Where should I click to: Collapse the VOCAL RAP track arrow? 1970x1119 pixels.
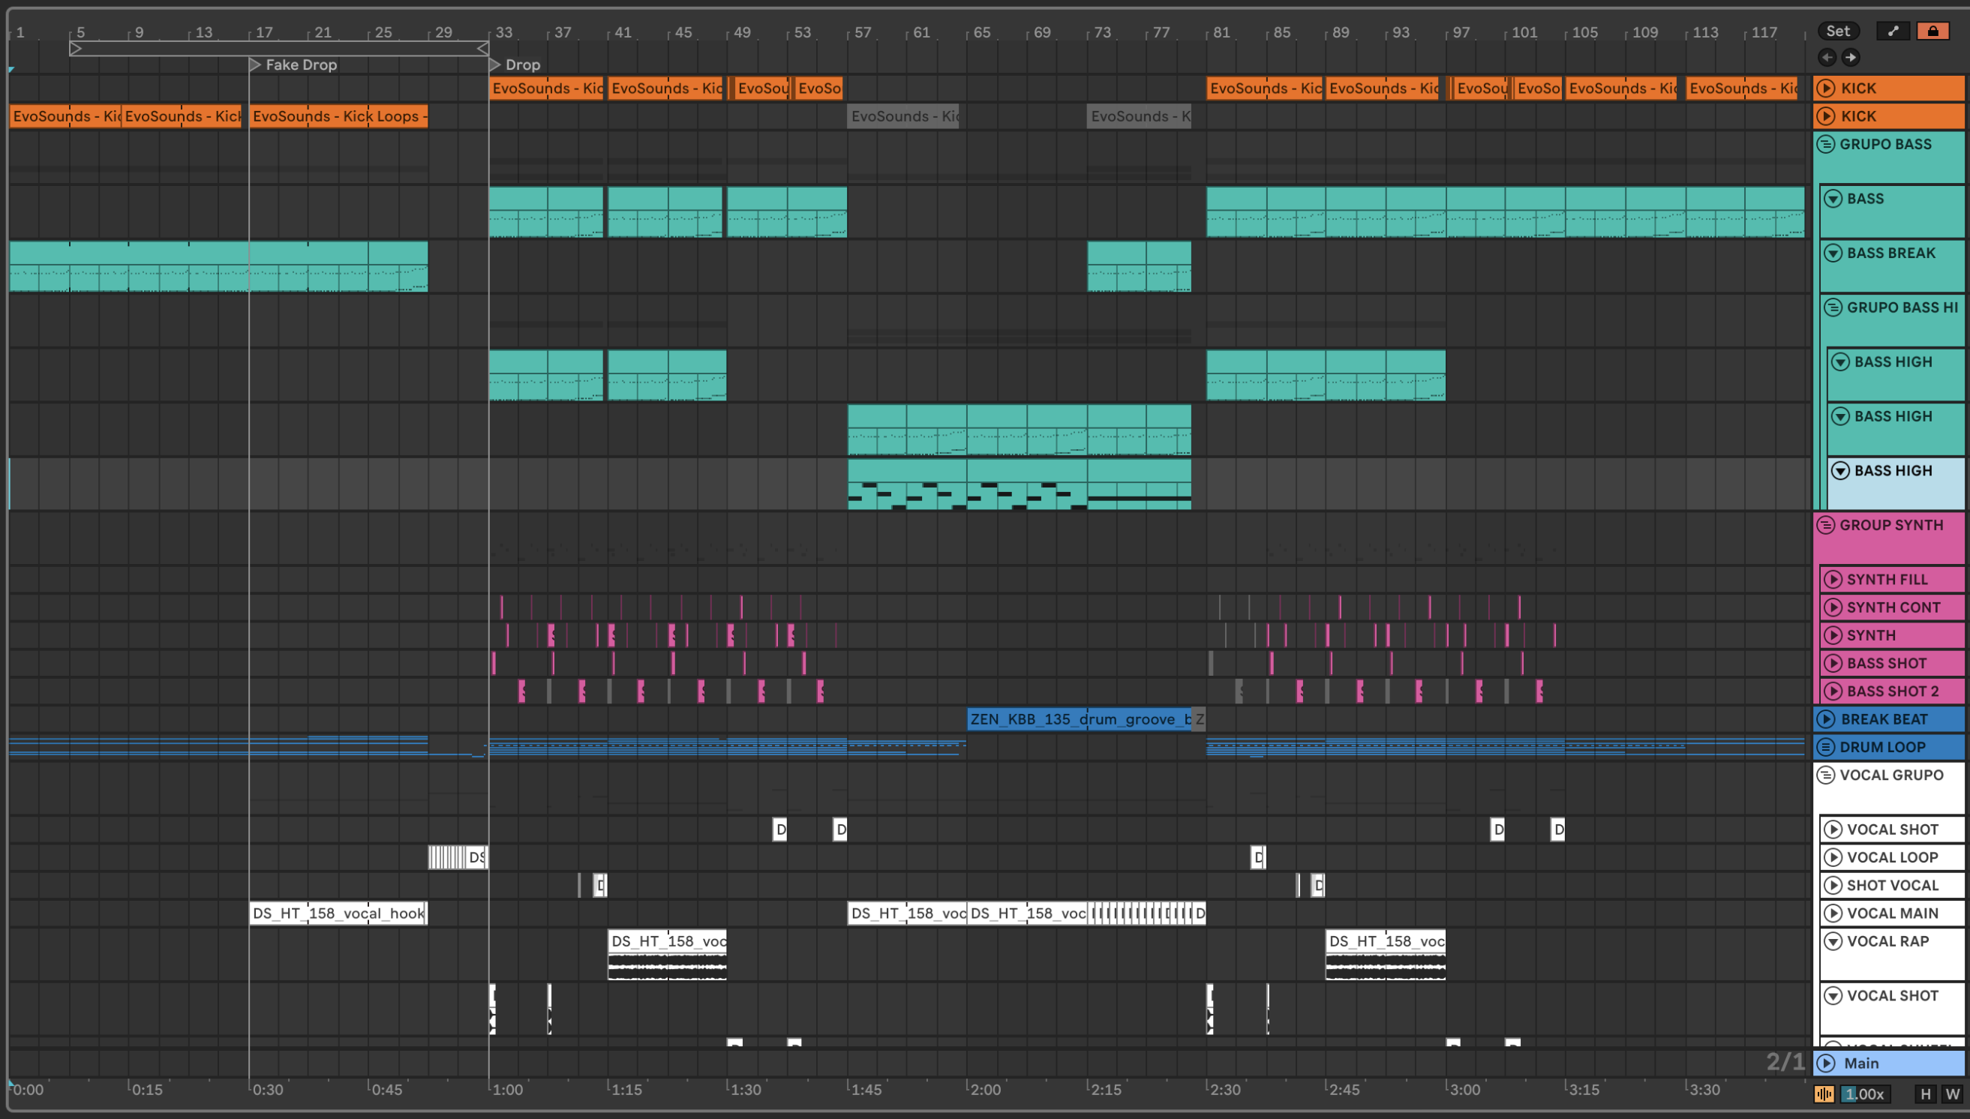click(1833, 941)
